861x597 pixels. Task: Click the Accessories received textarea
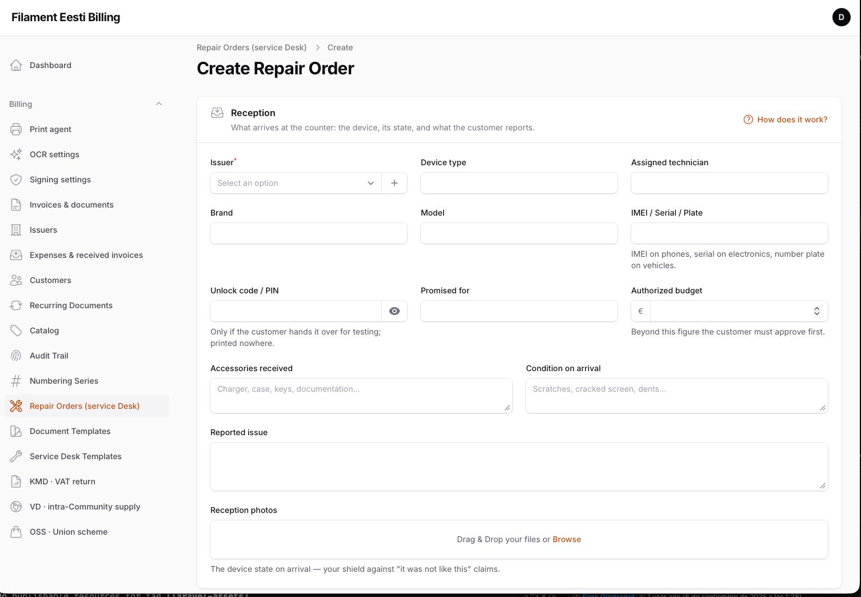tap(361, 395)
